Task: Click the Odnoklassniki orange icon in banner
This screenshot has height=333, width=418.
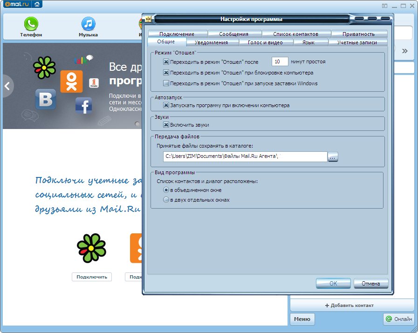Action: 71,82
